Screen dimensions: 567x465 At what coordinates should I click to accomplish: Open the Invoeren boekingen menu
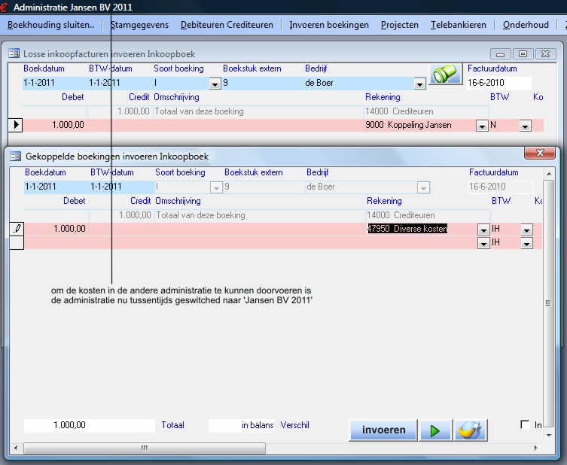click(x=329, y=25)
